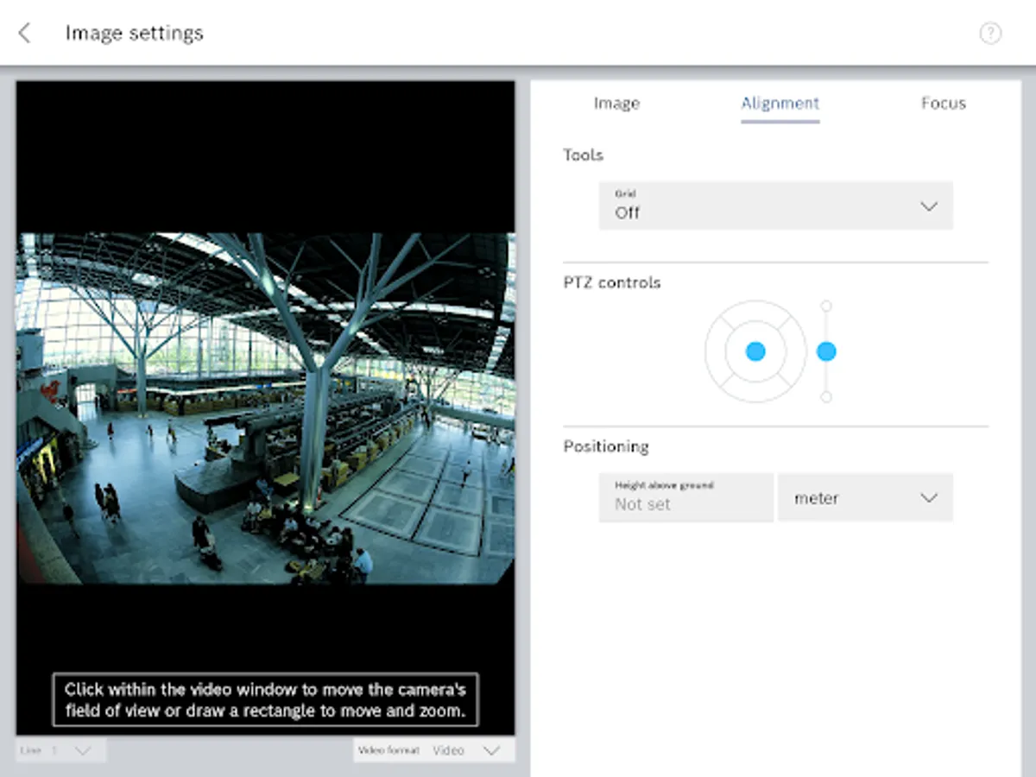Click the Height above ground field
Screen dimensions: 1036x777
686,497
